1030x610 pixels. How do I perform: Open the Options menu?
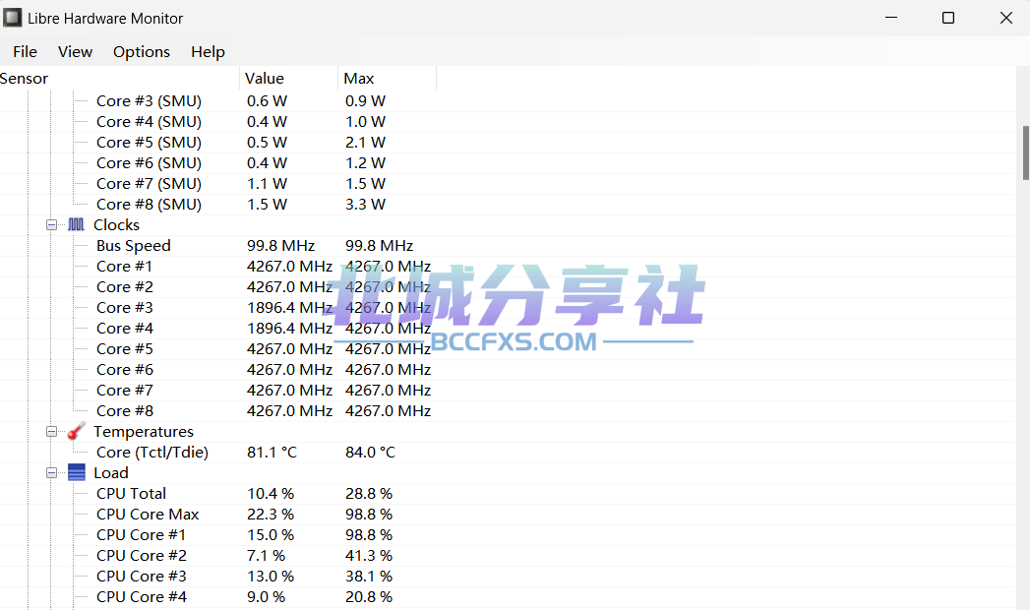[x=142, y=52]
